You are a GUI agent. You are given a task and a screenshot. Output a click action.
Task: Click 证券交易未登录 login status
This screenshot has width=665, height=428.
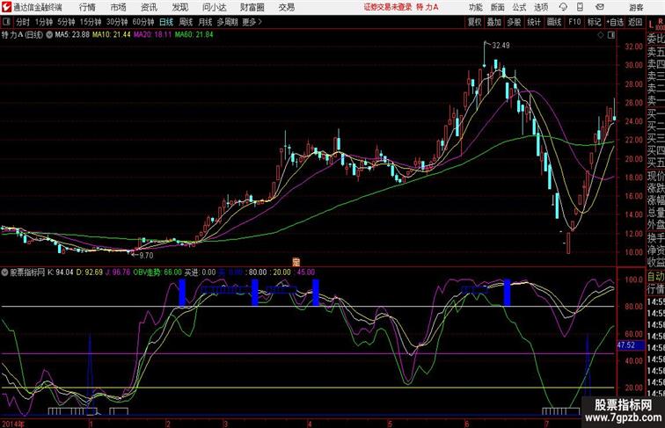pyautogui.click(x=388, y=7)
